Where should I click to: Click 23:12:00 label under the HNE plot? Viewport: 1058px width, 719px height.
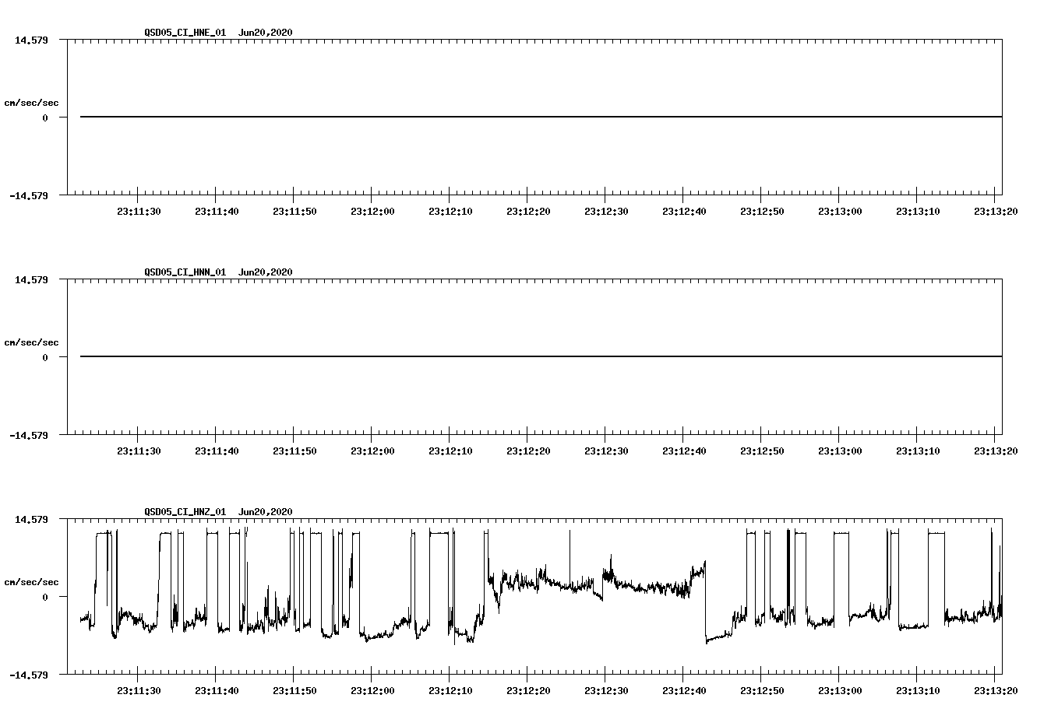pos(372,212)
